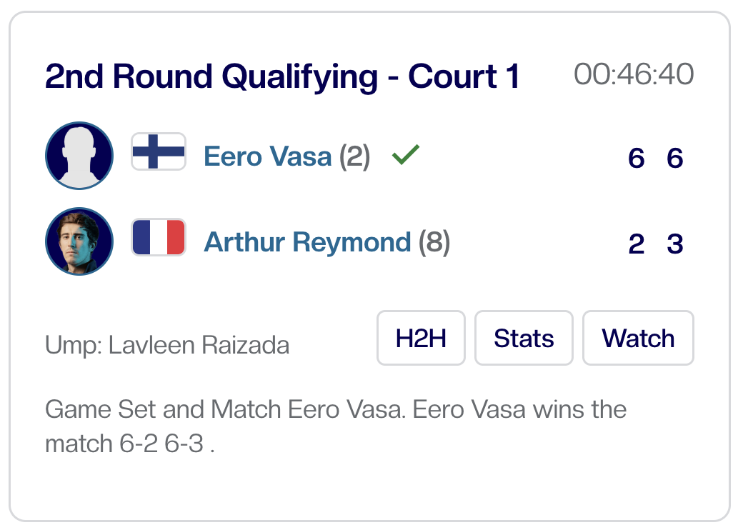743x530 pixels.
Task: Click Arthur Reymond's second set score of 3
Action: 675,244
